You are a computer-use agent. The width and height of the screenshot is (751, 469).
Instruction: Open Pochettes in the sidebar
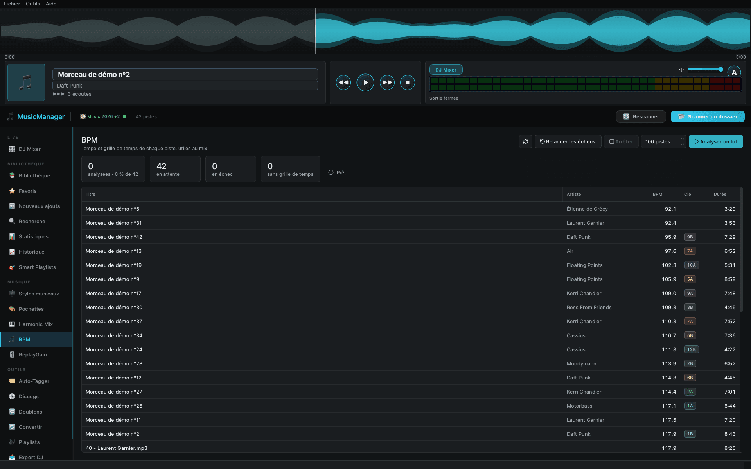(36, 309)
